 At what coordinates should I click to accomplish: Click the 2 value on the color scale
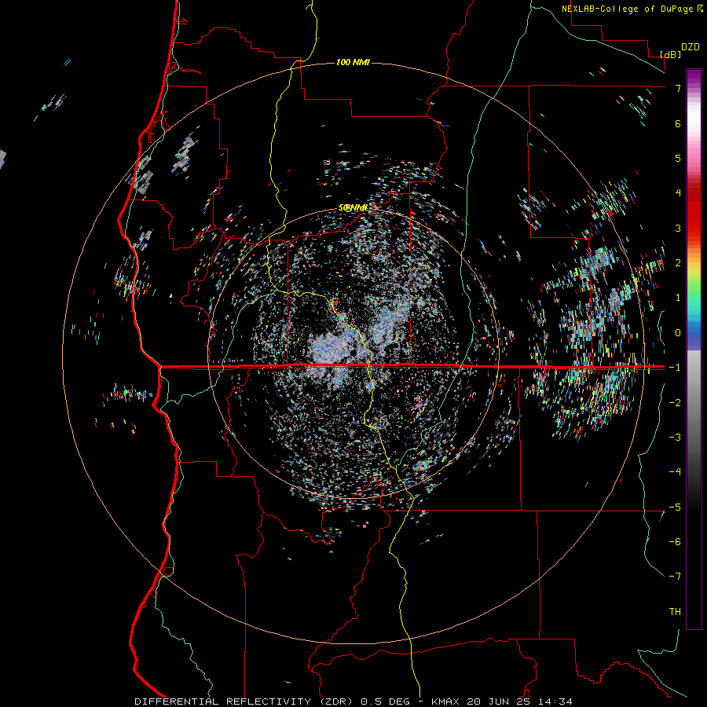pos(678,263)
